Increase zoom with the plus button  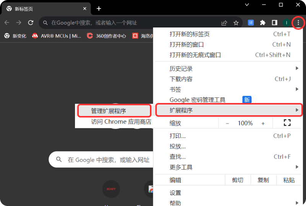[263, 123]
